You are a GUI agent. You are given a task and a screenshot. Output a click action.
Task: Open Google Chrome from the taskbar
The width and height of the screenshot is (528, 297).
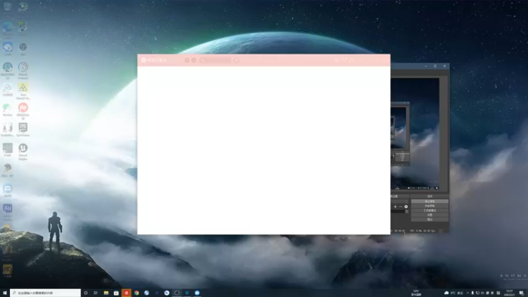click(x=137, y=293)
